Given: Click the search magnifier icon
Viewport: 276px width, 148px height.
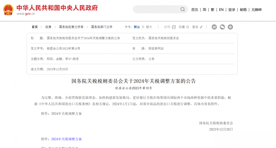Looking at the screenshot, I should point(183,10).
